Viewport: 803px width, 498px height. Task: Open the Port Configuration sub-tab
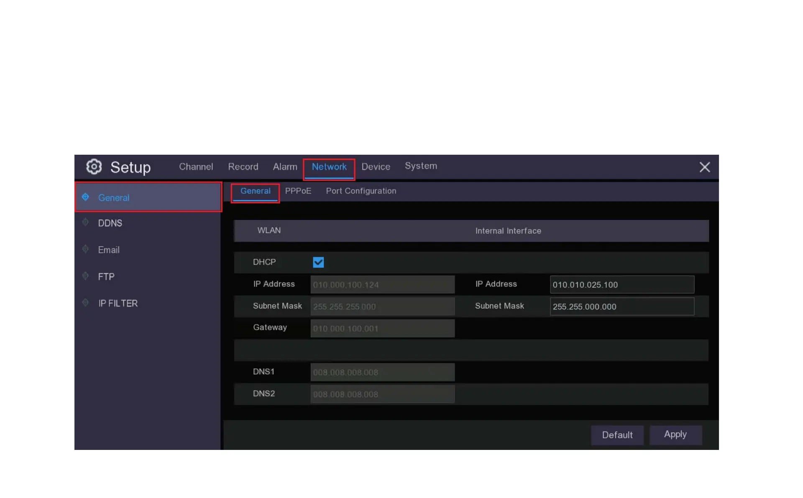361,191
